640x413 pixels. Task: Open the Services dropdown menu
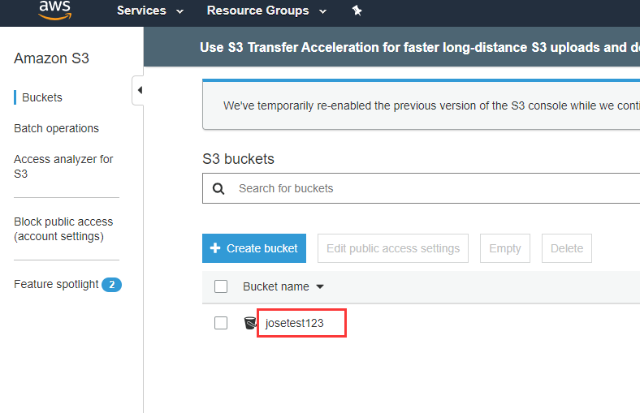coord(150,11)
